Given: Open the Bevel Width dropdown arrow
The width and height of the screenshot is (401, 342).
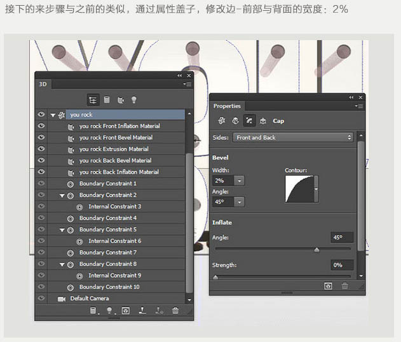Looking at the screenshot, I should coord(239,181).
